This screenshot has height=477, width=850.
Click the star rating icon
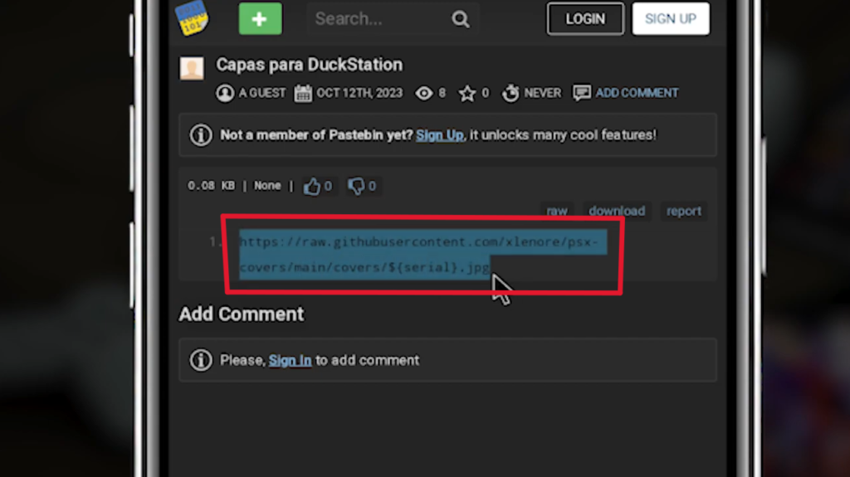tap(467, 93)
